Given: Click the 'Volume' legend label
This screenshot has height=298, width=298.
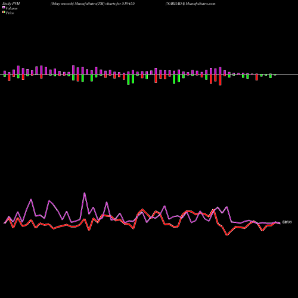Looking at the screenshot, I should pos(11,8).
